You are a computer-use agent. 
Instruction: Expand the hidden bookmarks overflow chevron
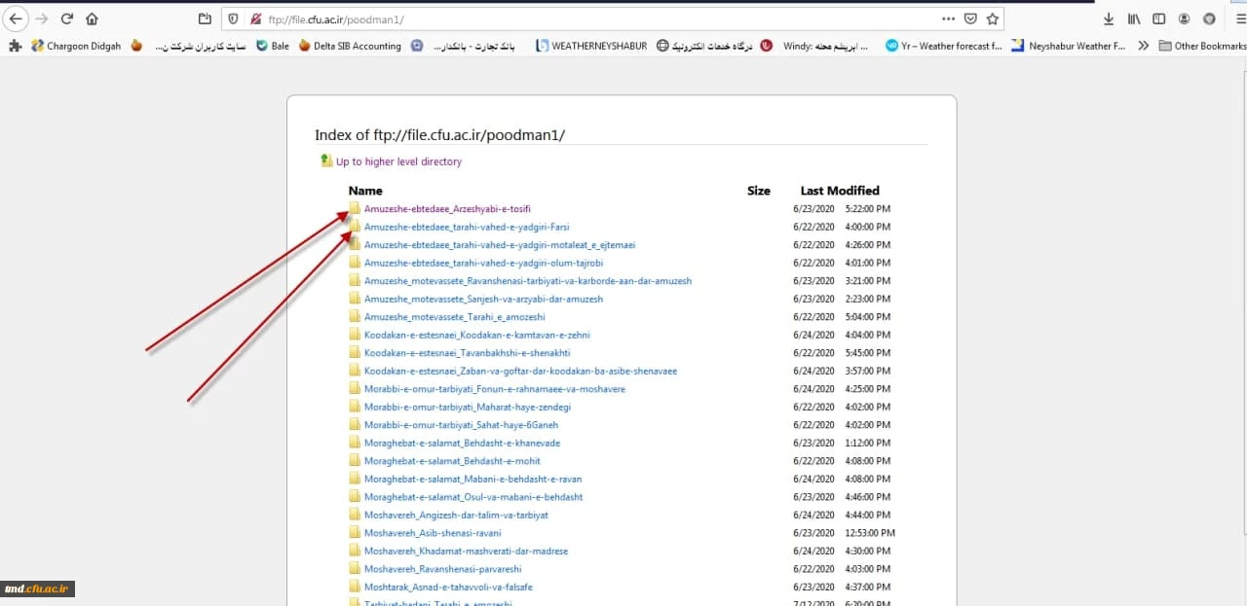tap(1143, 46)
